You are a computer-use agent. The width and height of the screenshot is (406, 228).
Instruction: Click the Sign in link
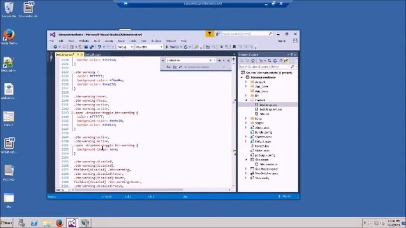(x=282, y=41)
